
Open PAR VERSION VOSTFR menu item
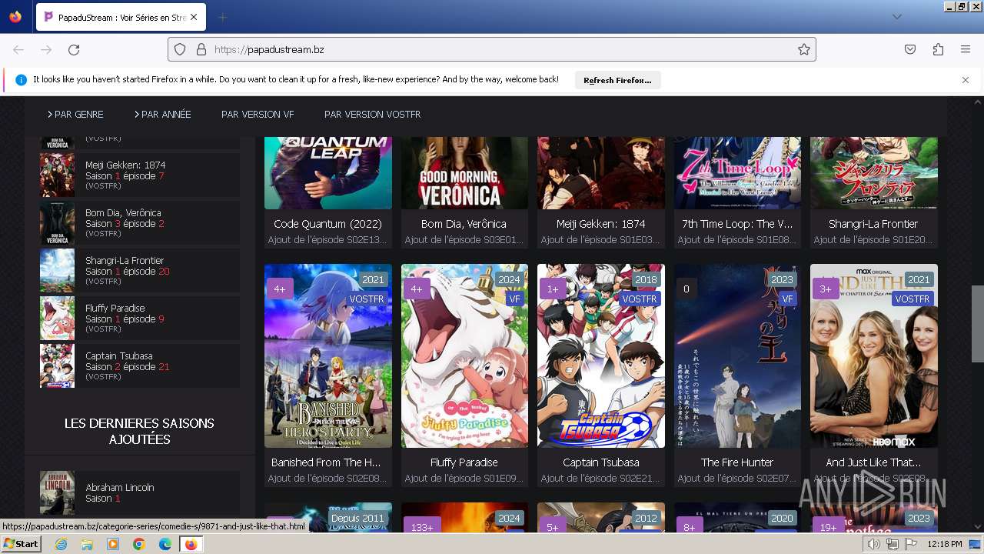(x=372, y=114)
